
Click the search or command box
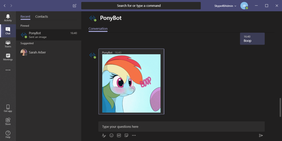pyautogui.click(x=141, y=6)
